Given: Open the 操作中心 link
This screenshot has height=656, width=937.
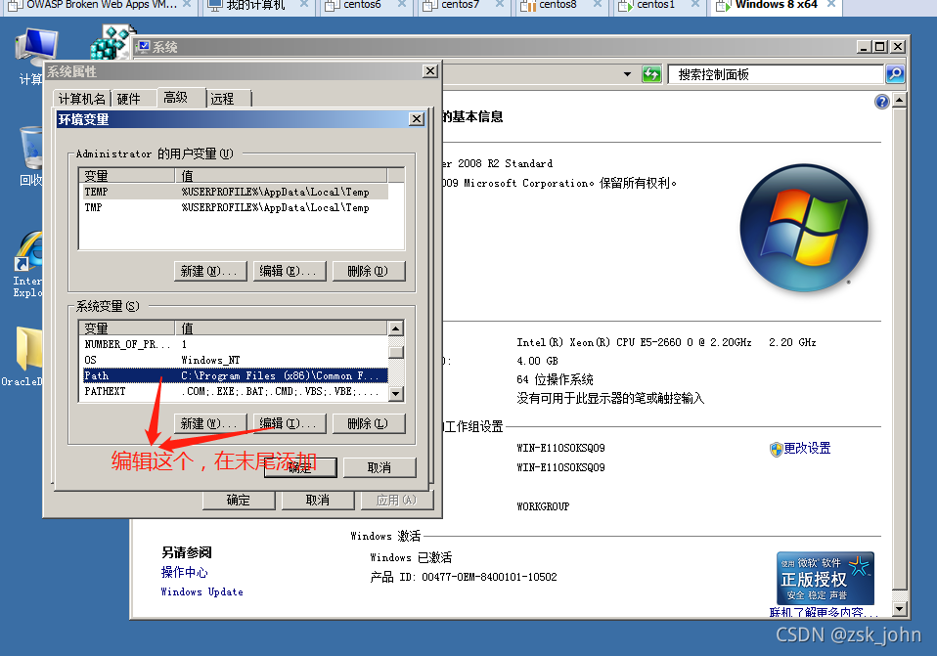Looking at the screenshot, I should (185, 572).
